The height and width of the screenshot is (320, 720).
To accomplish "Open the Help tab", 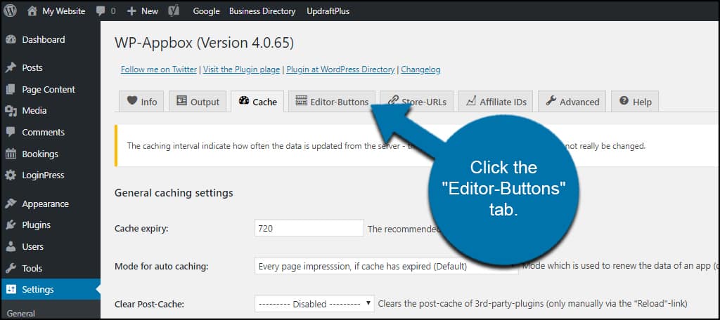I will point(635,101).
